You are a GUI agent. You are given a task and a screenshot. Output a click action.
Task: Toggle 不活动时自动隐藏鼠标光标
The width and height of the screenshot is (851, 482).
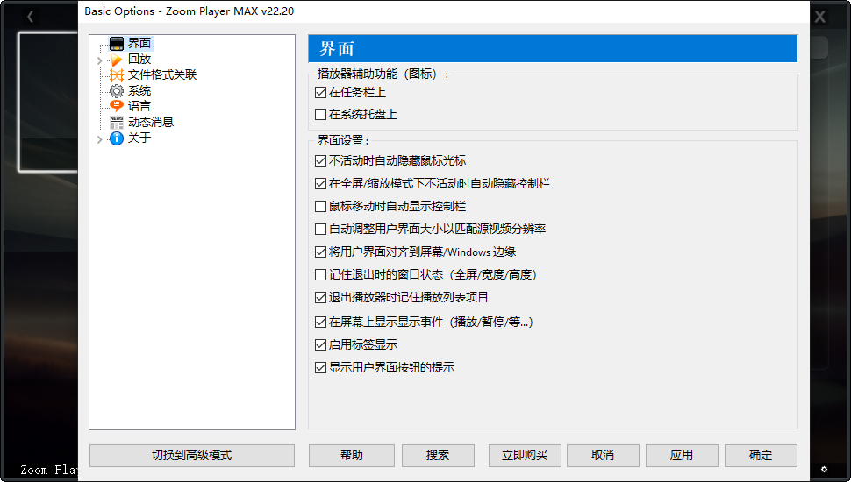coord(321,161)
